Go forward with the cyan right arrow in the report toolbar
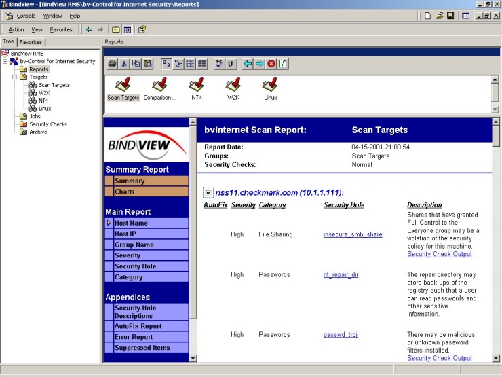 click(259, 64)
